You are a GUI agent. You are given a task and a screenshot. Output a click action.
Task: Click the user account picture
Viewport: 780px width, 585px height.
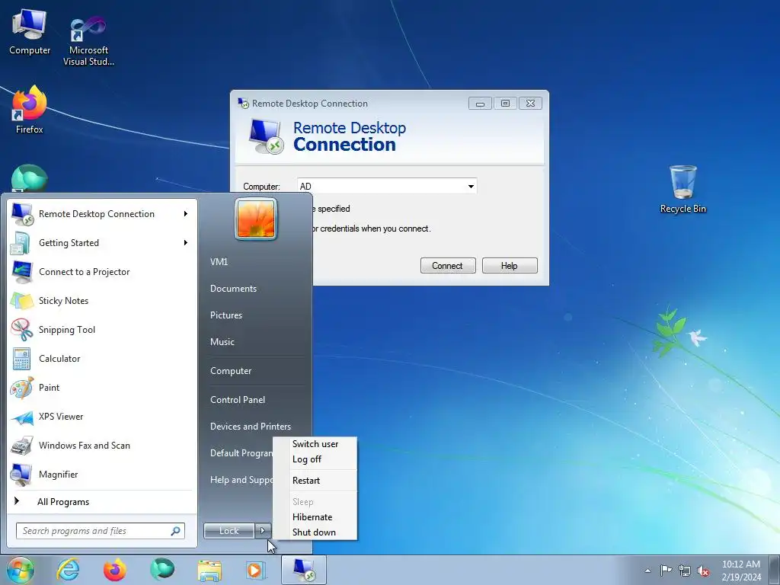(256, 219)
